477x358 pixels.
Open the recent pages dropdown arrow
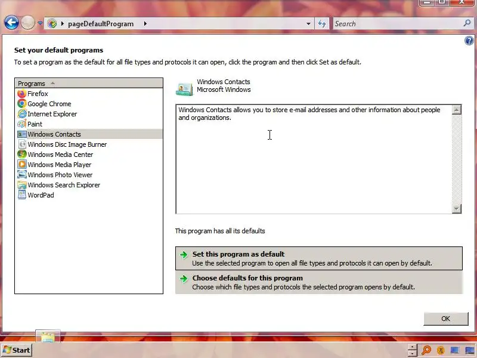[40, 23]
